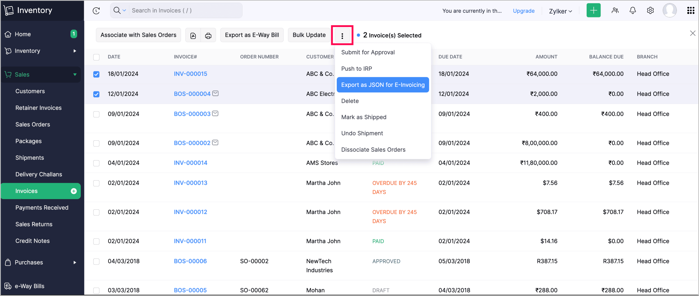Click the PDF download icon
The width and height of the screenshot is (699, 296).
(193, 35)
